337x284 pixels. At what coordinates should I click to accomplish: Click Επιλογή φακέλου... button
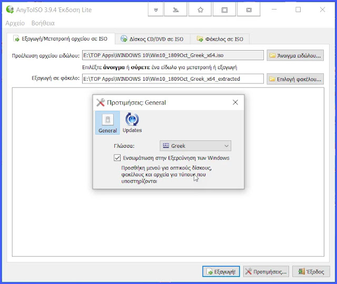click(x=295, y=79)
